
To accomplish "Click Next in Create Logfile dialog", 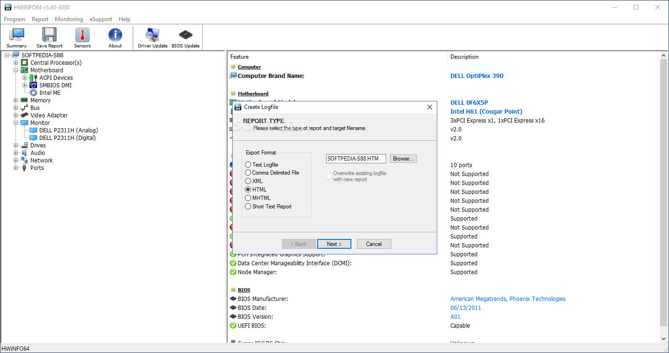I will [x=334, y=244].
